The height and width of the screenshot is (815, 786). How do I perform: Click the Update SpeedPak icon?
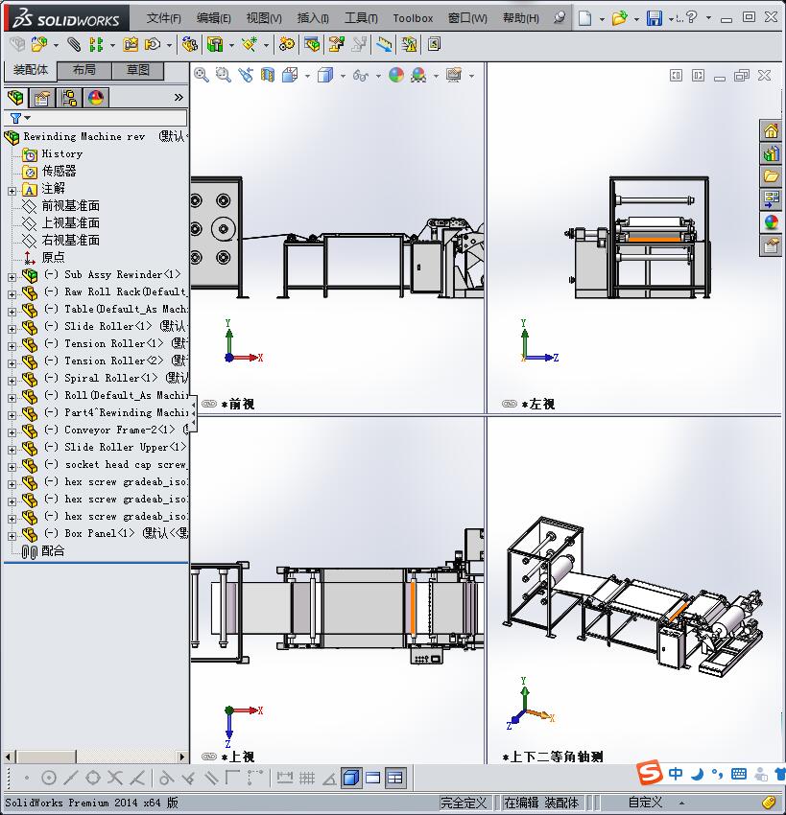pyautogui.click(x=410, y=45)
